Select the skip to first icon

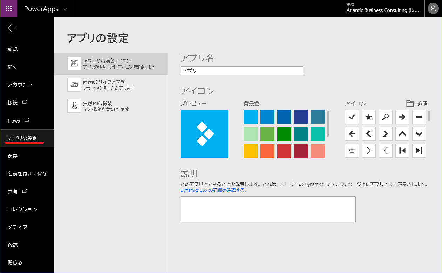pos(402,150)
